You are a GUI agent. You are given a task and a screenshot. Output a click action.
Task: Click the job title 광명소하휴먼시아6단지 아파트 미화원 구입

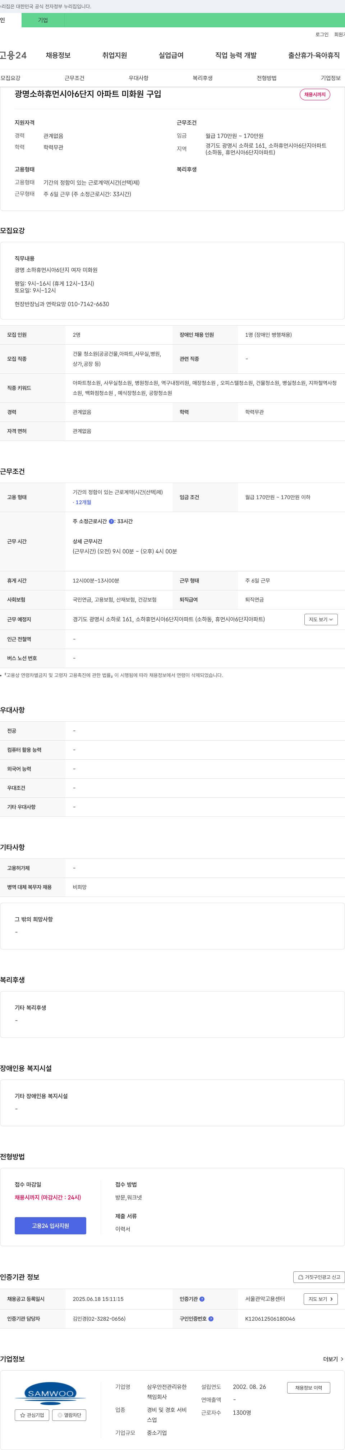pyautogui.click(x=88, y=94)
